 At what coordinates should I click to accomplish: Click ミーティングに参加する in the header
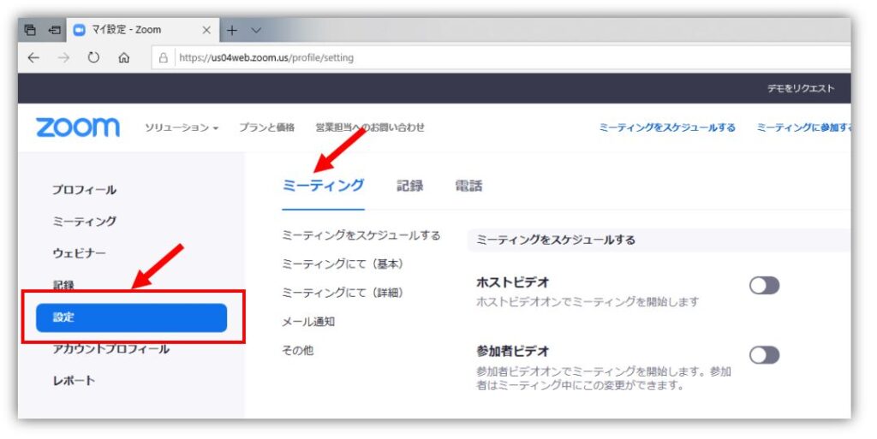click(804, 128)
